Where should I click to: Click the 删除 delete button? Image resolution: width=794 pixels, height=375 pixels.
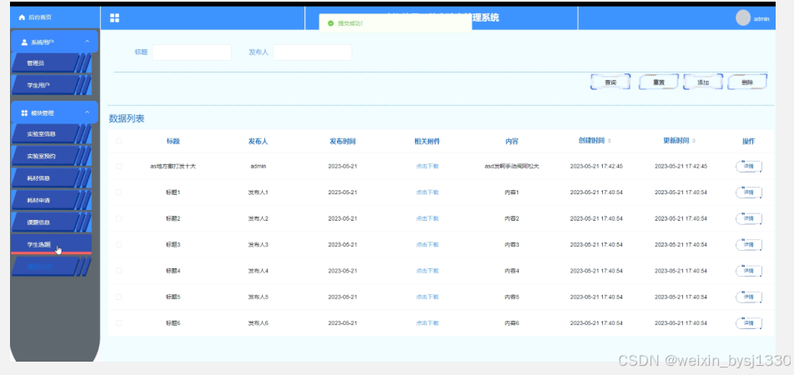tap(747, 82)
